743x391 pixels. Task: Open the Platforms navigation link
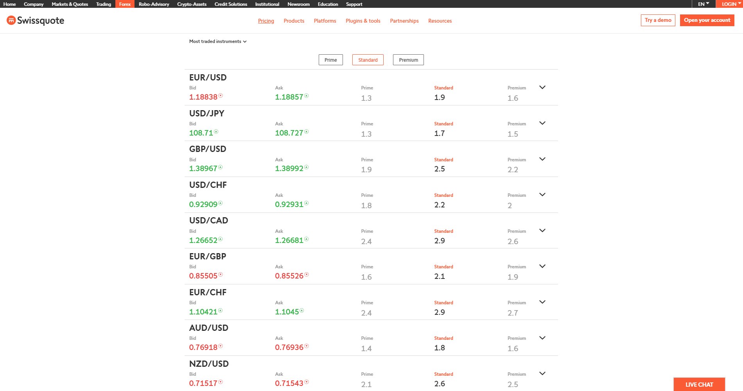pyautogui.click(x=325, y=21)
